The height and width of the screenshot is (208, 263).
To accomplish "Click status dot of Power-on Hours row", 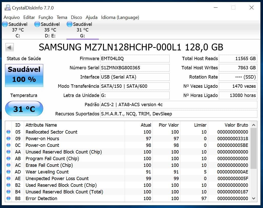I will (x=8, y=139).
